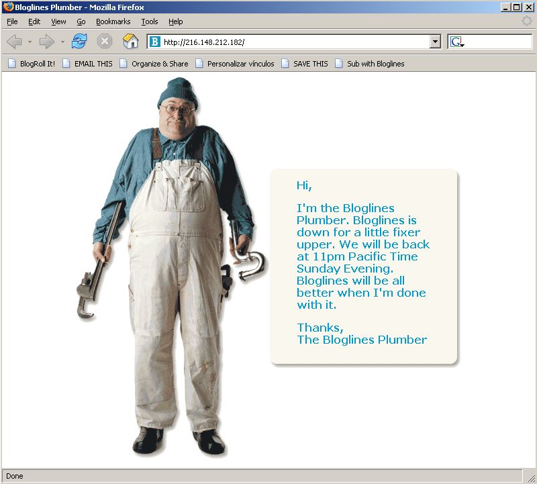Screen dimensions: 537x484
Task: Open the Back history dropdown arrow
Action: pos(30,42)
